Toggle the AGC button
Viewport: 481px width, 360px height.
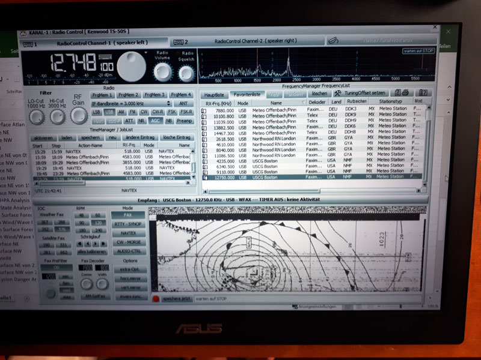pyautogui.click(x=155, y=121)
